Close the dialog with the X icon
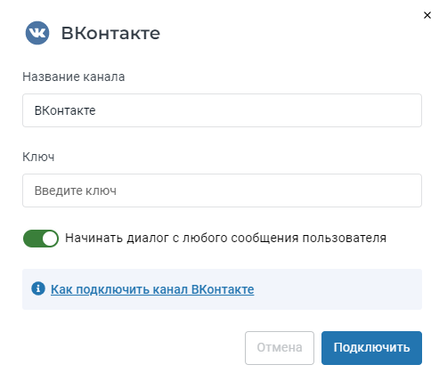 [x=427, y=15]
